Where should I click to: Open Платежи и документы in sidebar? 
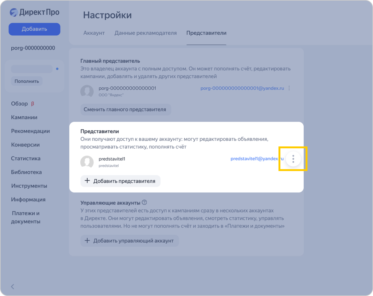point(26,217)
